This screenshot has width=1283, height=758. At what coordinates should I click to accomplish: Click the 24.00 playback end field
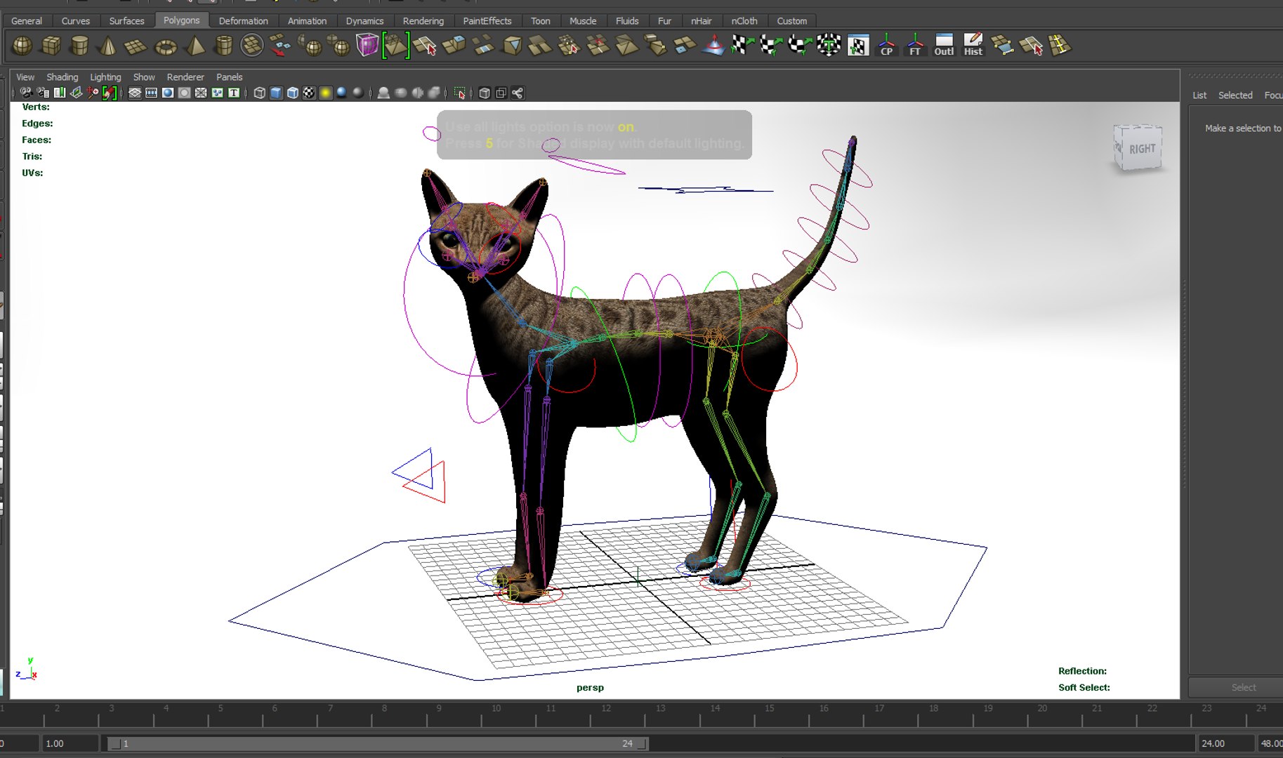click(x=1225, y=743)
